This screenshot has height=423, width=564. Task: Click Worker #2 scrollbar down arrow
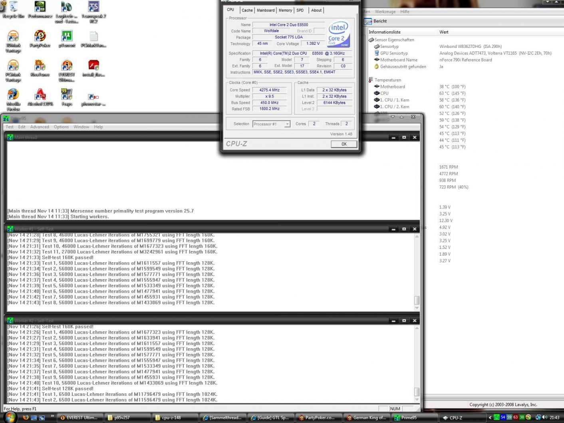pyautogui.click(x=417, y=399)
